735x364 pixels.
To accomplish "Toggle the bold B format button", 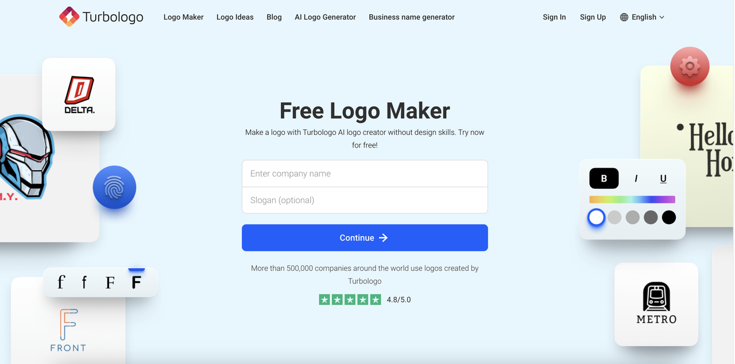I will click(x=604, y=179).
